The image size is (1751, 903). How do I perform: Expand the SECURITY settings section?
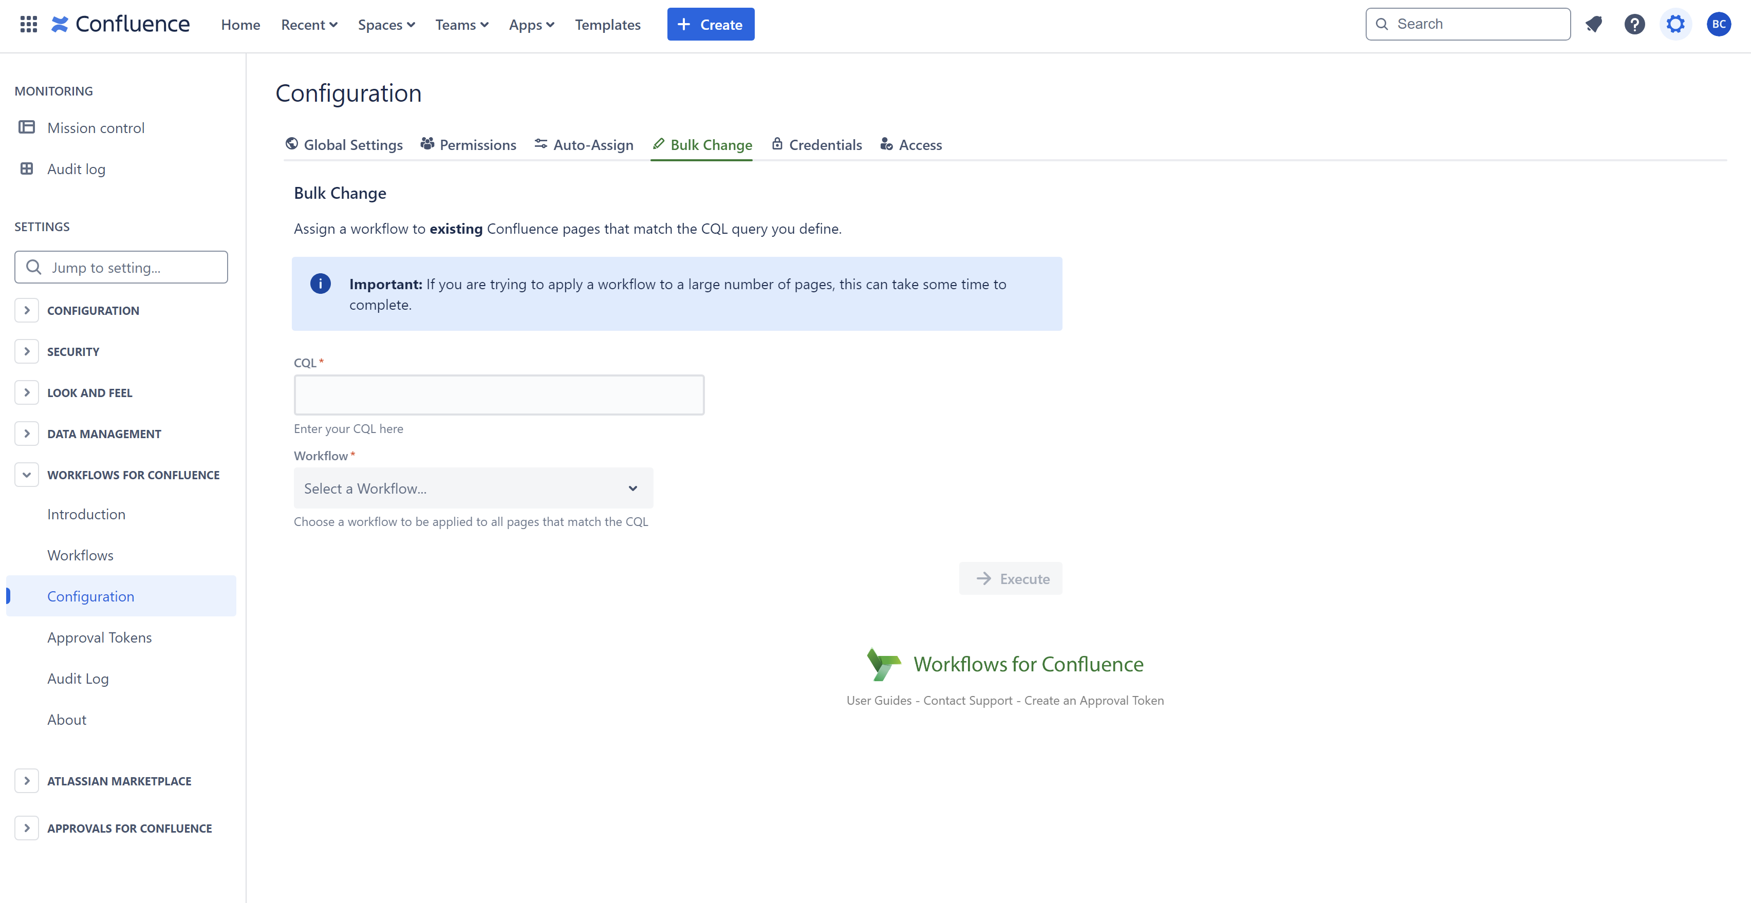click(x=27, y=351)
